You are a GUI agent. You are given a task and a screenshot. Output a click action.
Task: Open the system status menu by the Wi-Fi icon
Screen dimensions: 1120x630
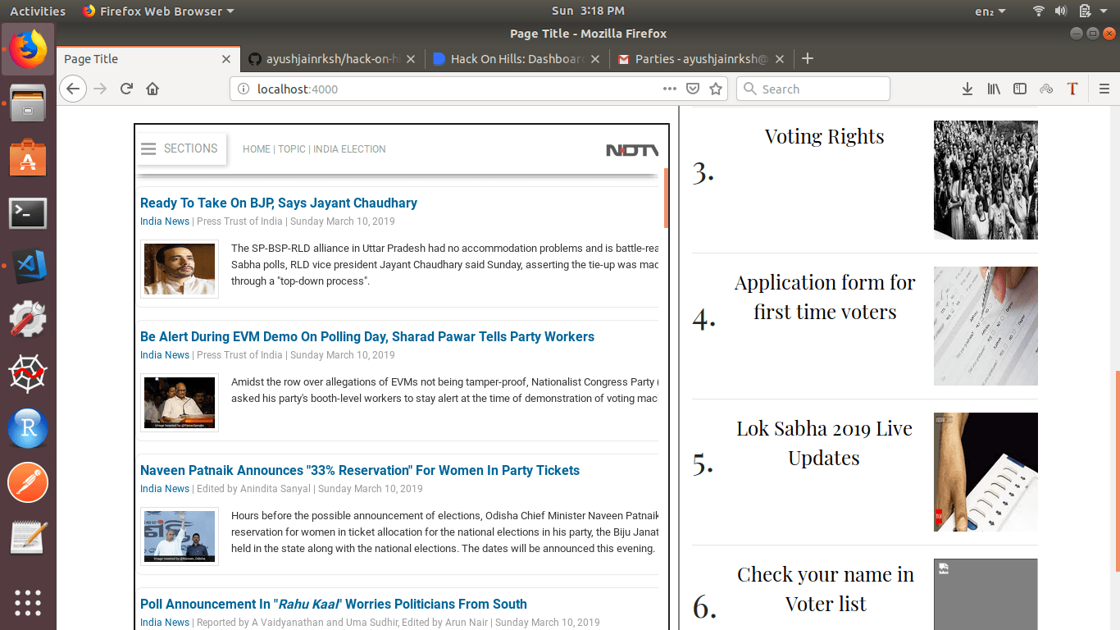point(1072,11)
